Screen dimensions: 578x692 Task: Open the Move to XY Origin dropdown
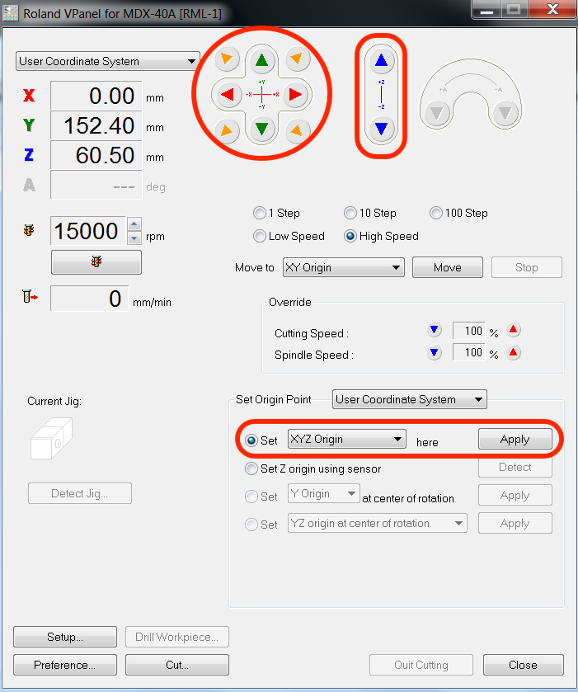point(343,267)
